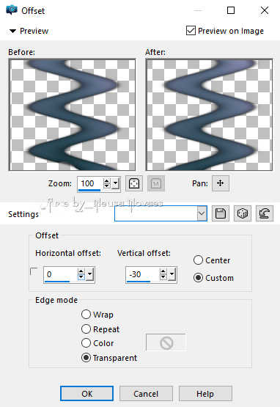The image size is (280, 407).
Task: Reset settings to default
Action: (x=265, y=213)
